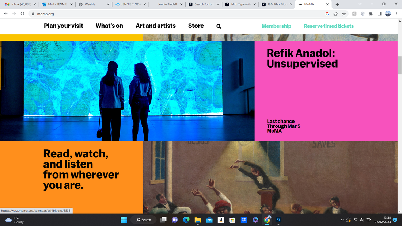The image size is (402, 226).
Task: Open the Mail app from the taskbar
Action: pyautogui.click(x=209, y=219)
